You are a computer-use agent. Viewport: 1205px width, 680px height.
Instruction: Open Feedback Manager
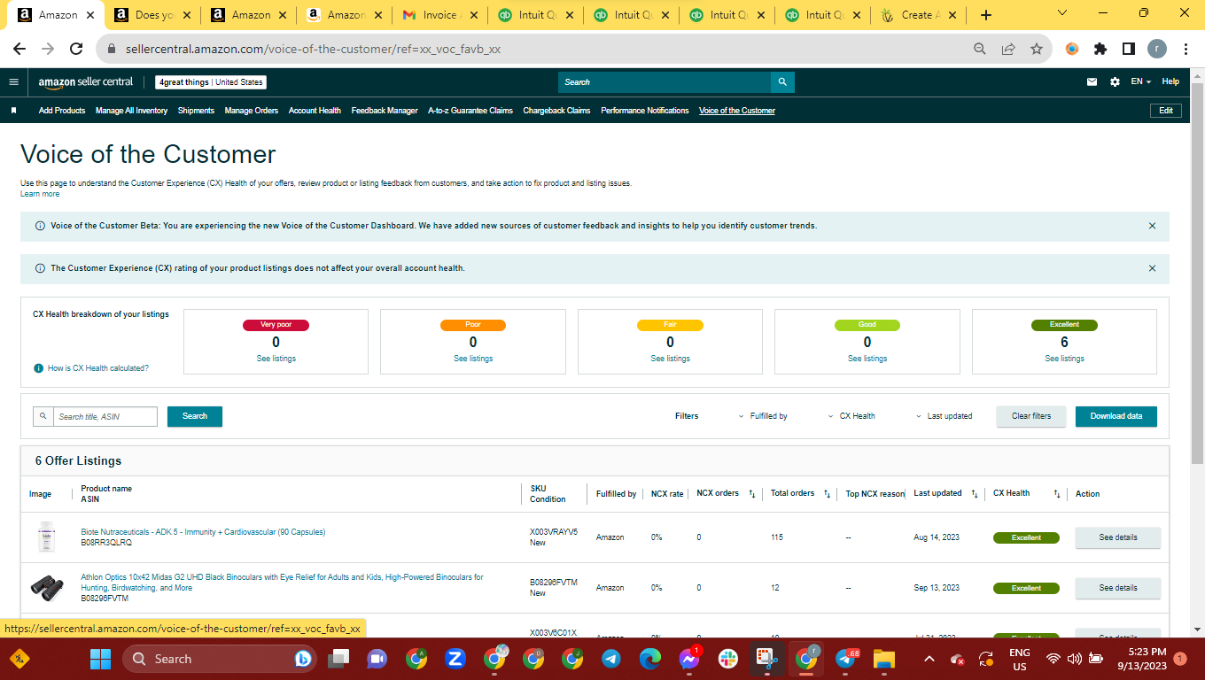click(385, 111)
